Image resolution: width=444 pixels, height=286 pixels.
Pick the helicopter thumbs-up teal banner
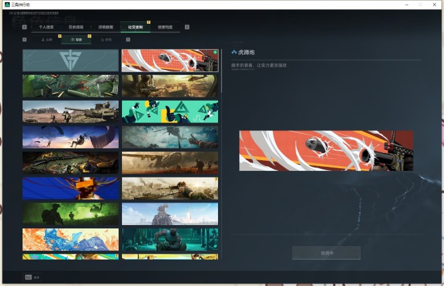(x=170, y=137)
